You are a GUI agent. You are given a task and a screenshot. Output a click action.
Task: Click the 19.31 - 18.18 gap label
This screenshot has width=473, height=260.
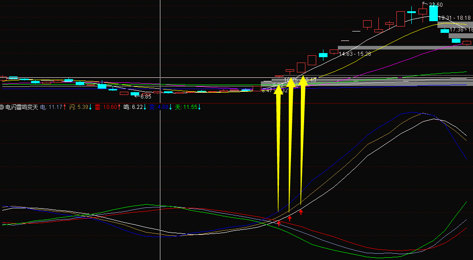click(454, 18)
